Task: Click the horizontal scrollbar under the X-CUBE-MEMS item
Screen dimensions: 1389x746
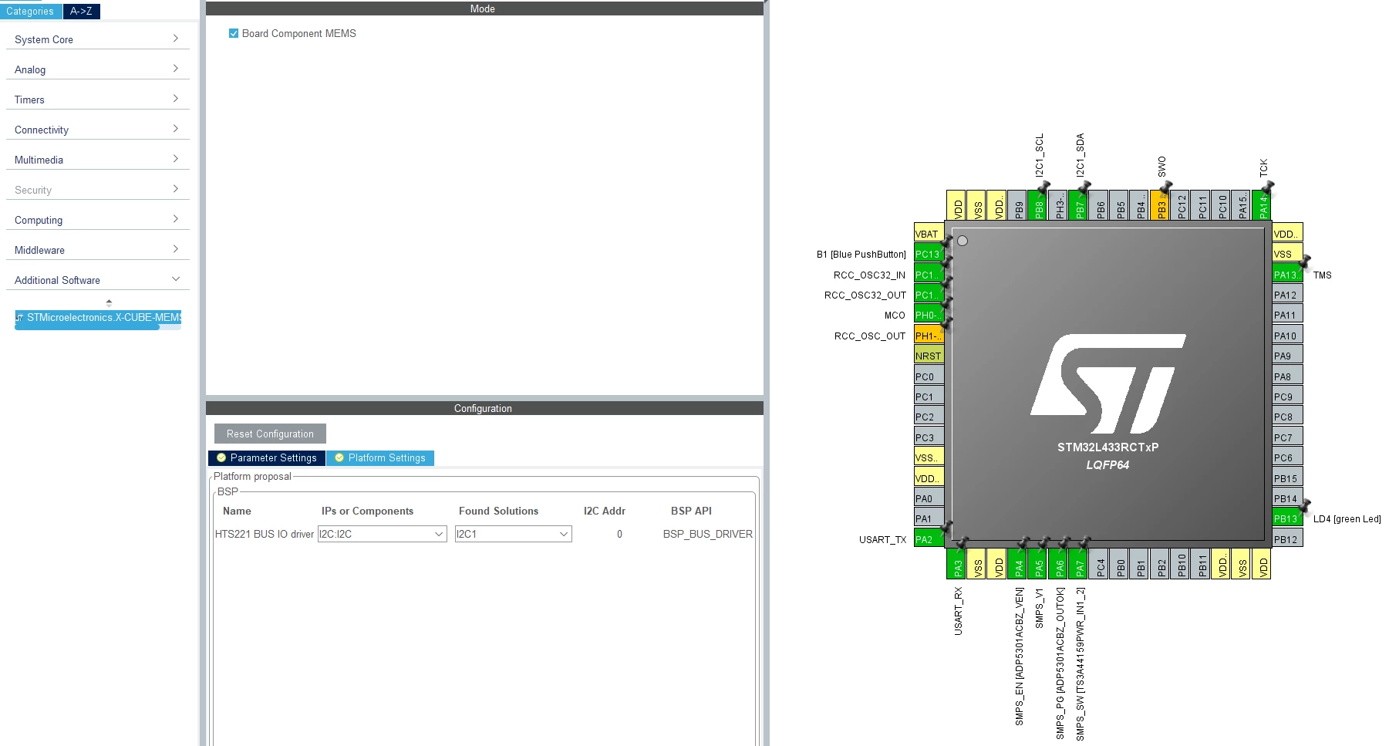Action: 87,327
